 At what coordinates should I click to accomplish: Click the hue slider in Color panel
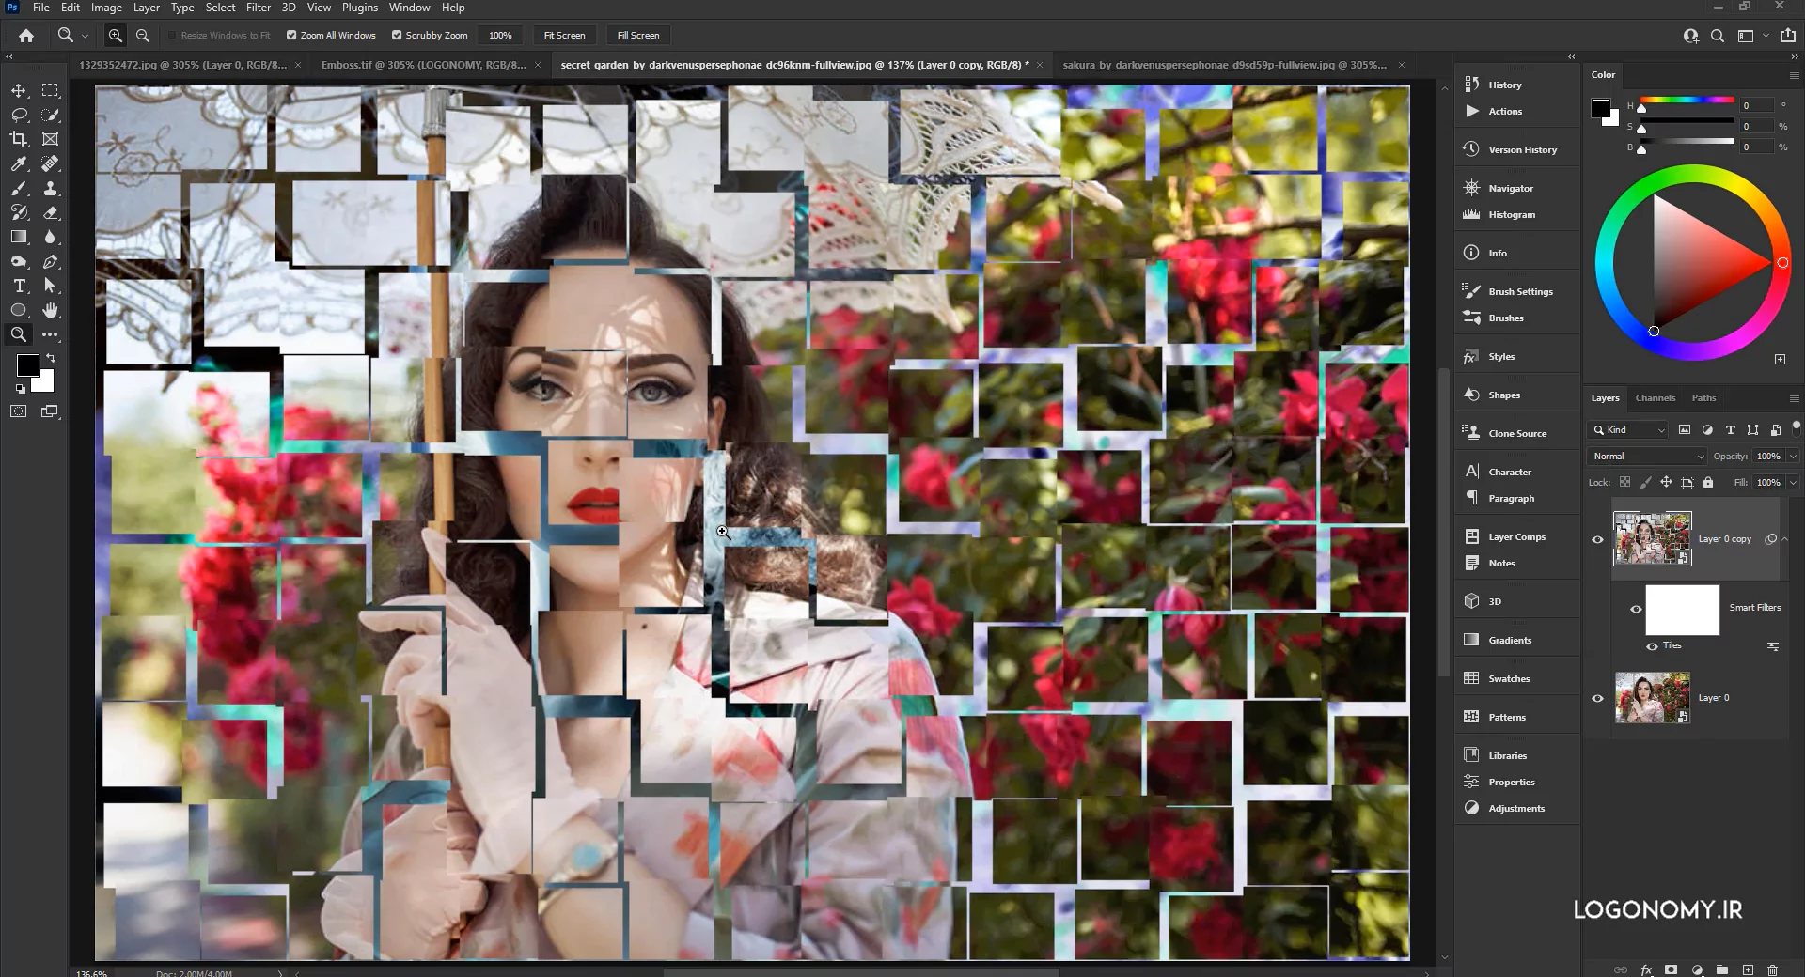click(1687, 100)
